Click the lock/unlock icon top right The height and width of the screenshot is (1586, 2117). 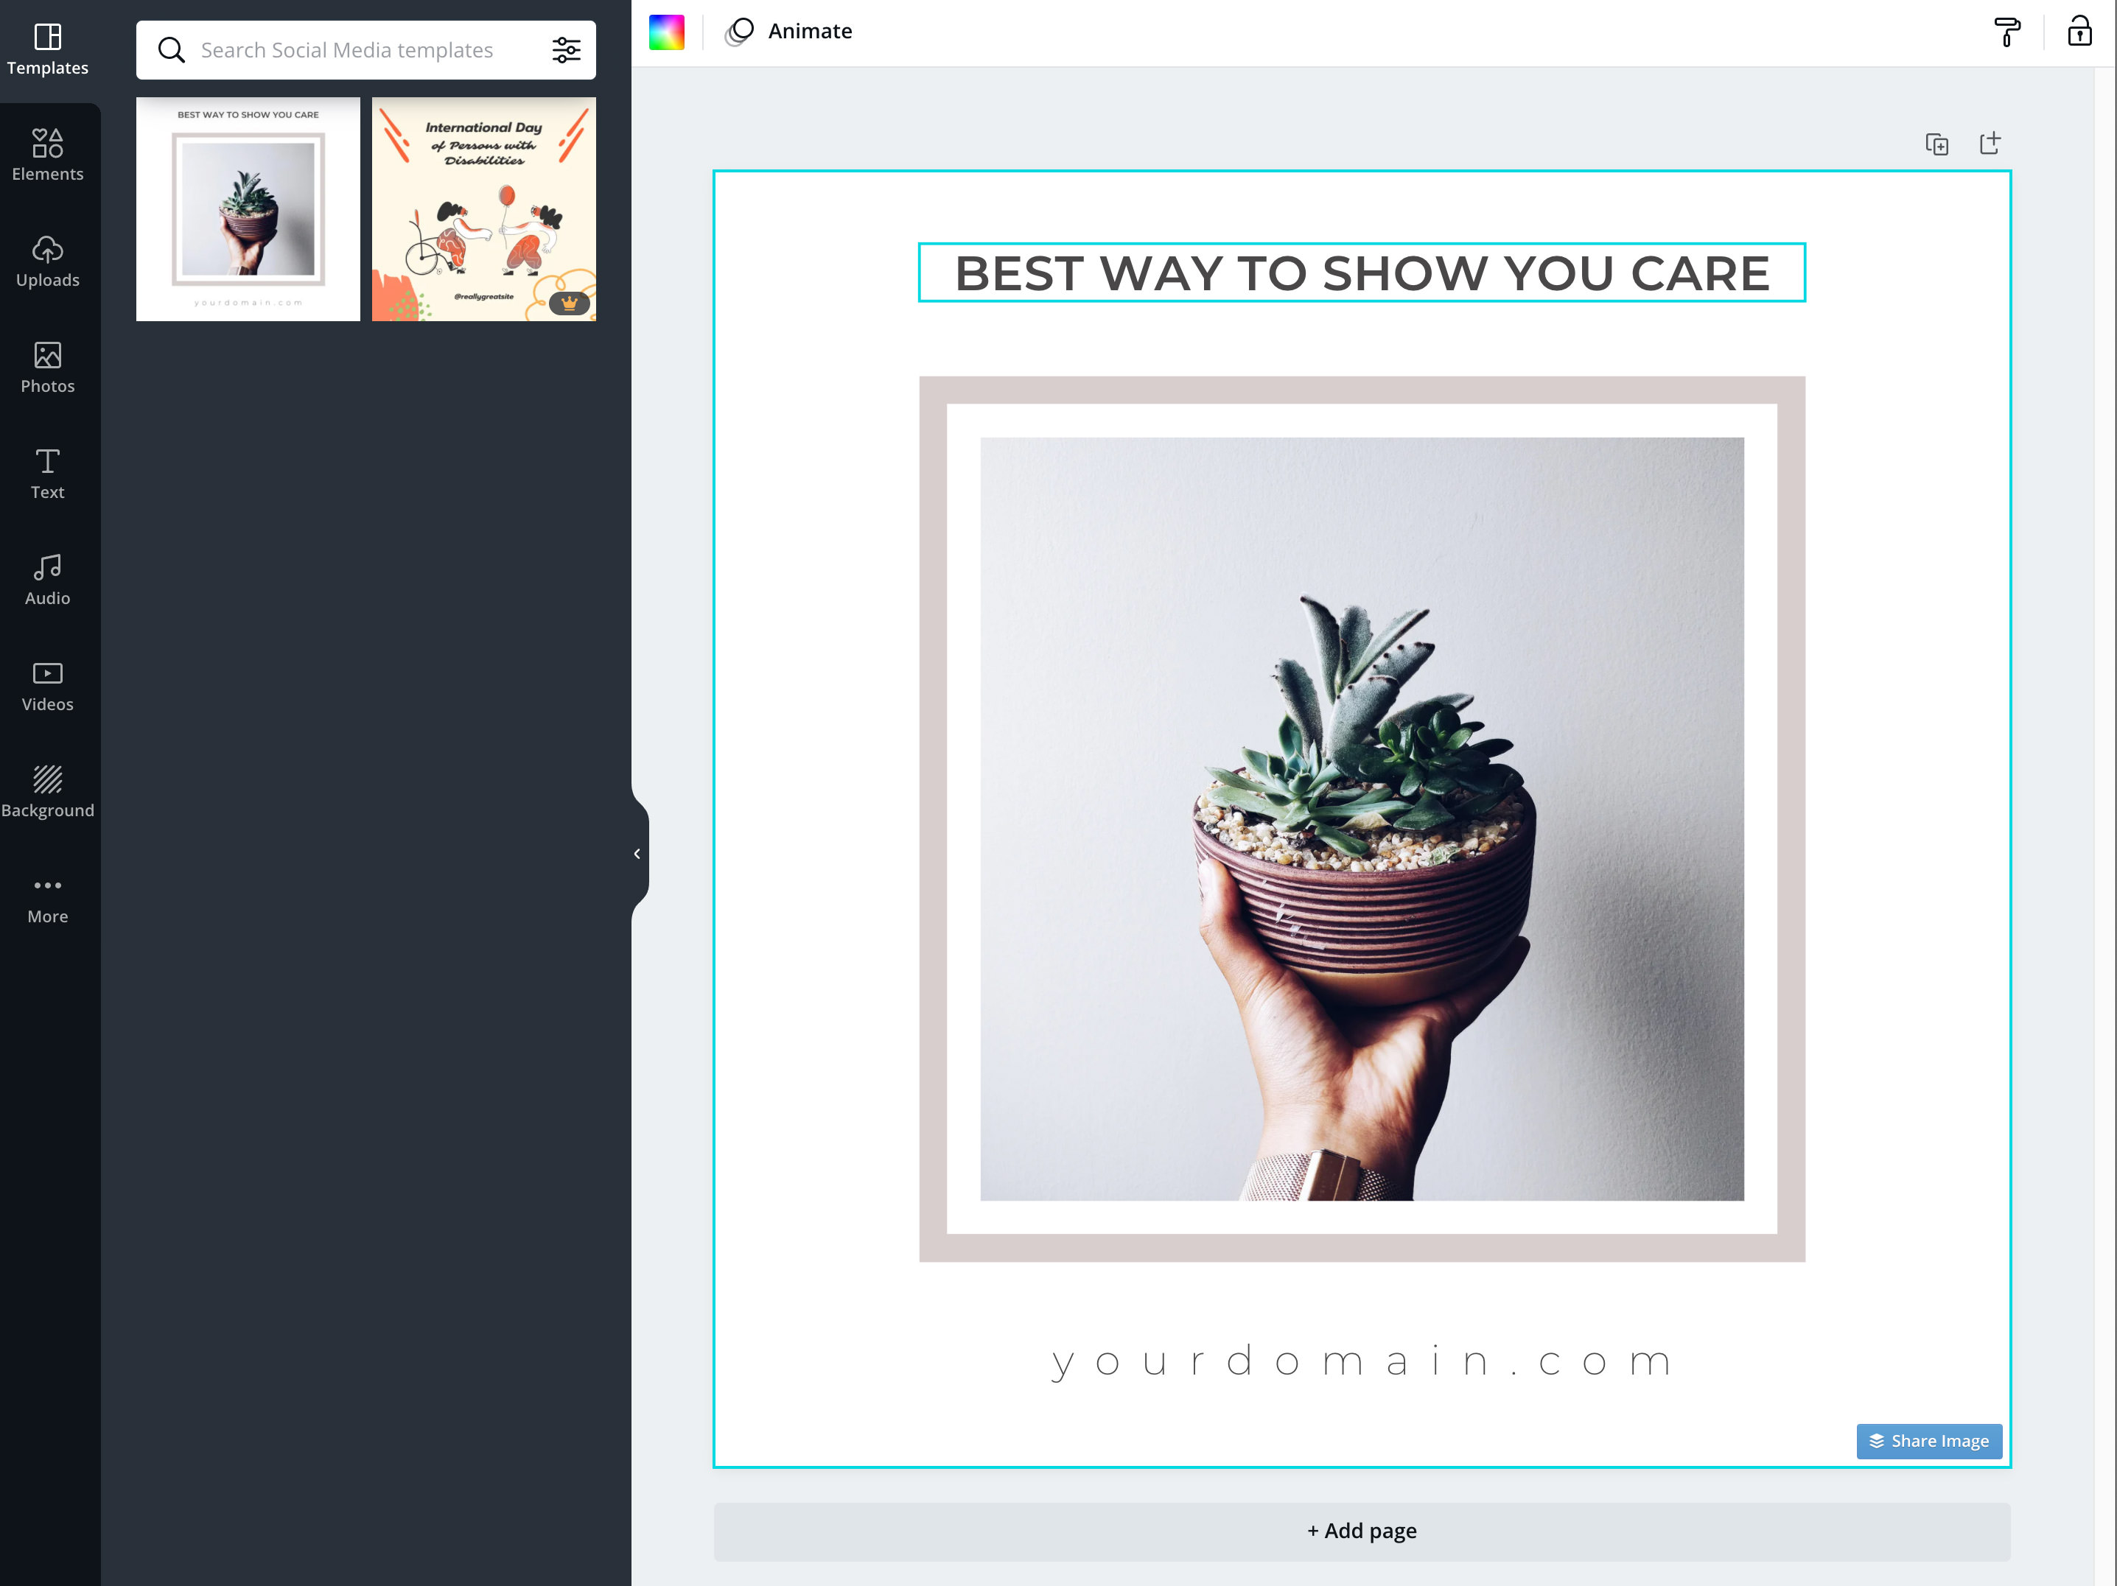point(2080,30)
